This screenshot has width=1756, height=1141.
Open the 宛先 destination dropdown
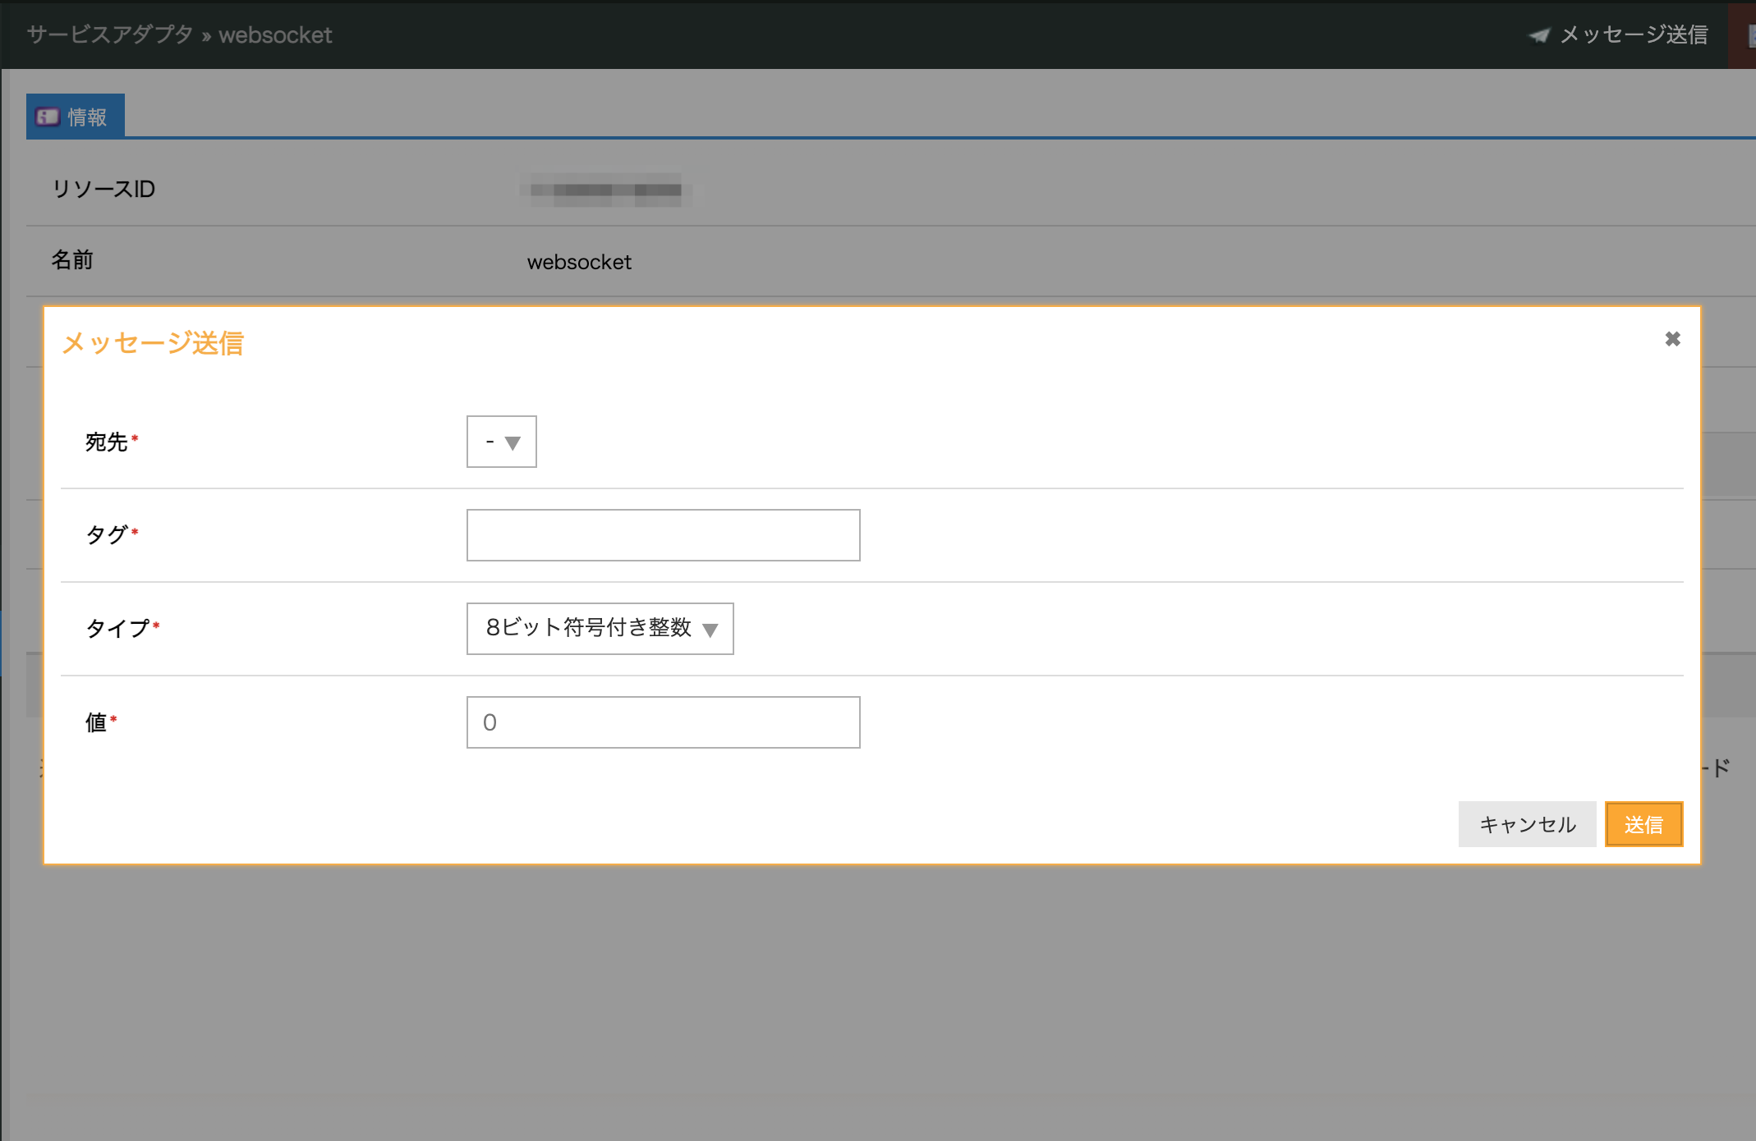click(x=501, y=442)
